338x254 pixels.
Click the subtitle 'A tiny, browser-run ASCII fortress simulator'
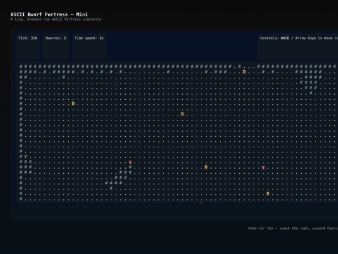(56, 19)
